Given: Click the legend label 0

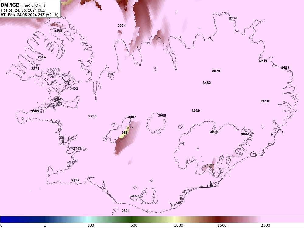Looking at the screenshot, I should [2, 225].
